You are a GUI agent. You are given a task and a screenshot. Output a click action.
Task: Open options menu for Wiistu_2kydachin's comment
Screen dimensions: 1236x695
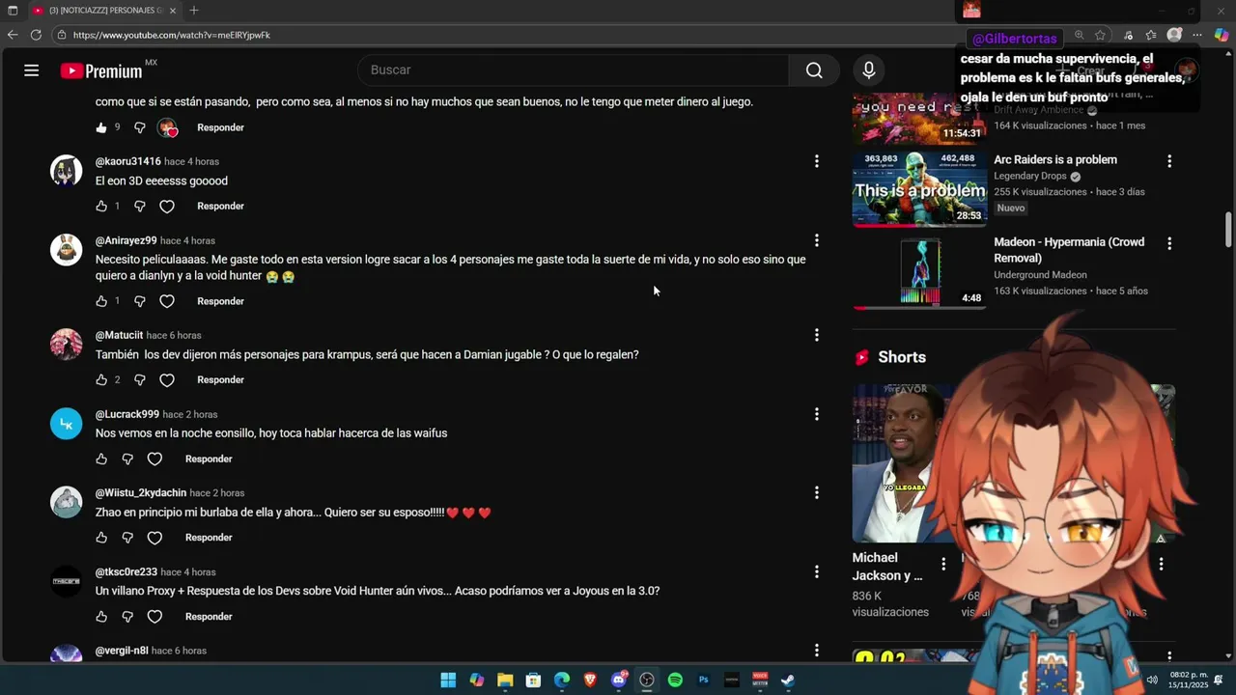817,492
